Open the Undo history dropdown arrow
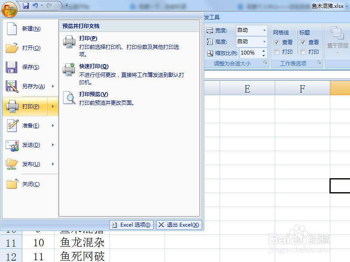The height and width of the screenshot is (262, 350). coord(42,6)
